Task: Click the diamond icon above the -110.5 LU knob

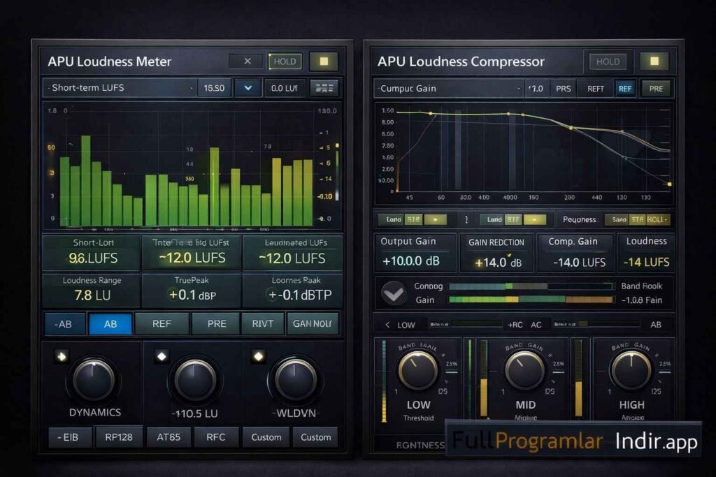Action: coord(162,356)
